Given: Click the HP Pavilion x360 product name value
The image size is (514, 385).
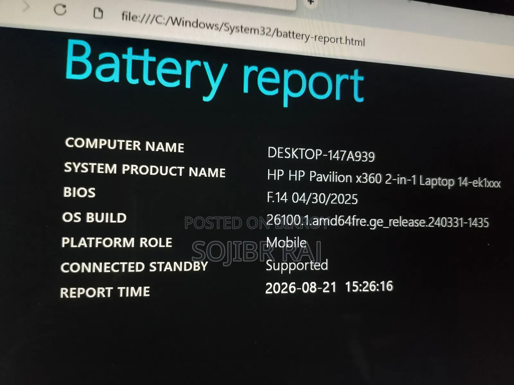Looking at the screenshot, I should pos(384,180).
